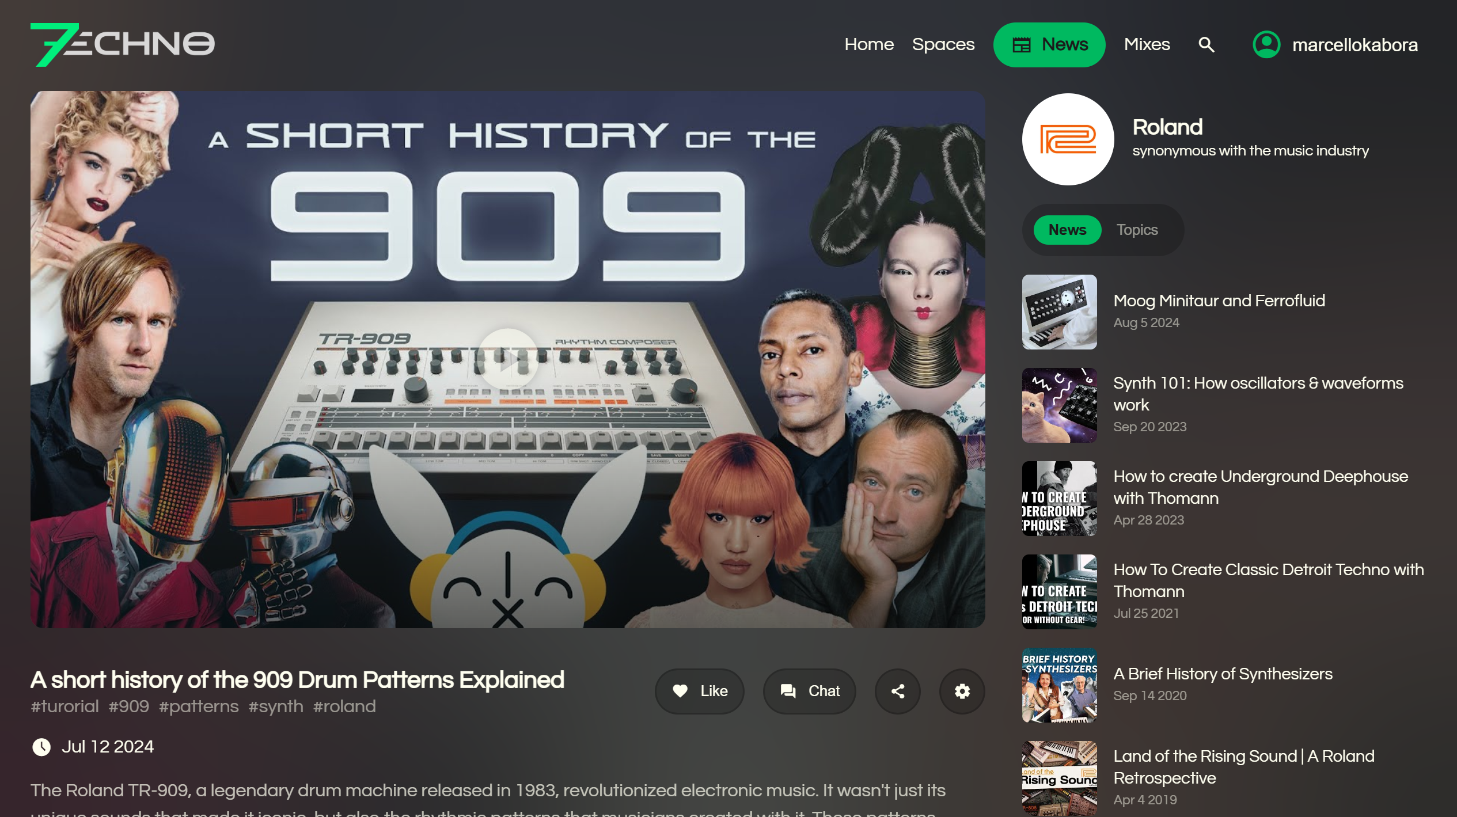Click the 'Sep 14 2020' date
Viewport: 1457px width, 817px height.
pos(1149,696)
